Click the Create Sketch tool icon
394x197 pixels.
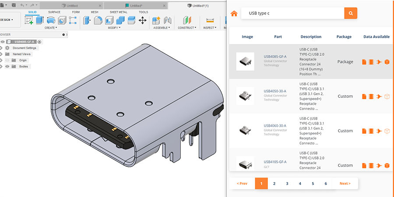[x=29, y=20]
